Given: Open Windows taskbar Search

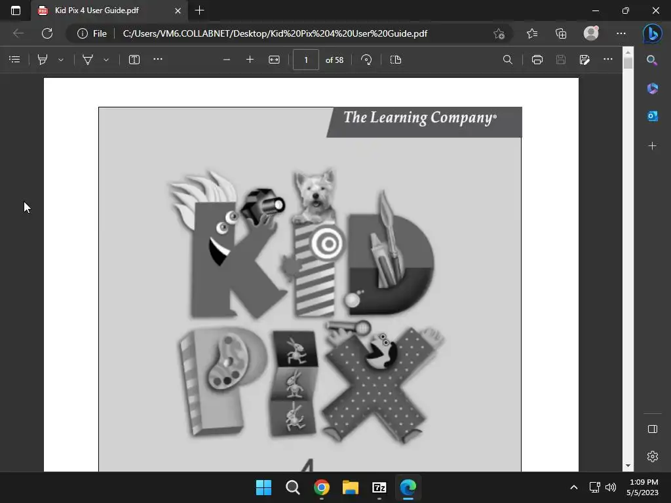Looking at the screenshot, I should point(293,487).
